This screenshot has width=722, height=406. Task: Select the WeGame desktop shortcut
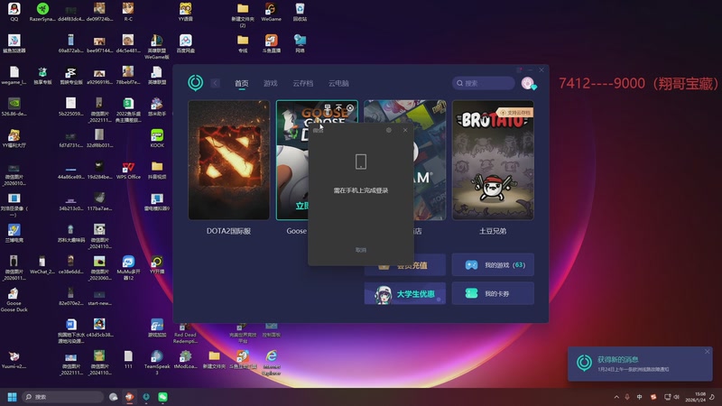tap(272, 12)
